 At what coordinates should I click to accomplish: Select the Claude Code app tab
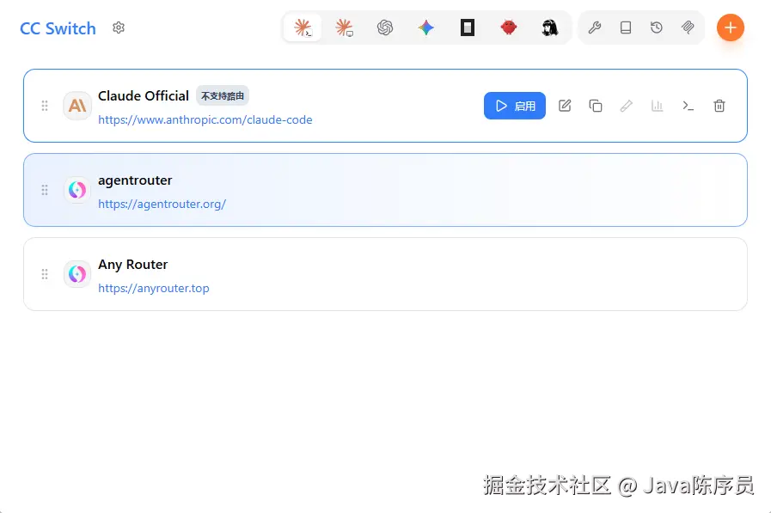[x=303, y=27]
